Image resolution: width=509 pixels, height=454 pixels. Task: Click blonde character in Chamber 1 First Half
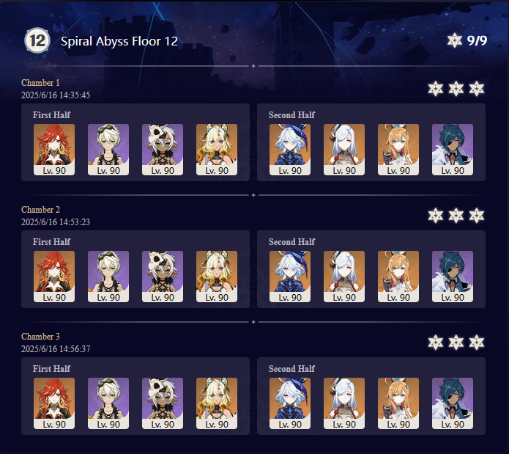click(x=217, y=150)
